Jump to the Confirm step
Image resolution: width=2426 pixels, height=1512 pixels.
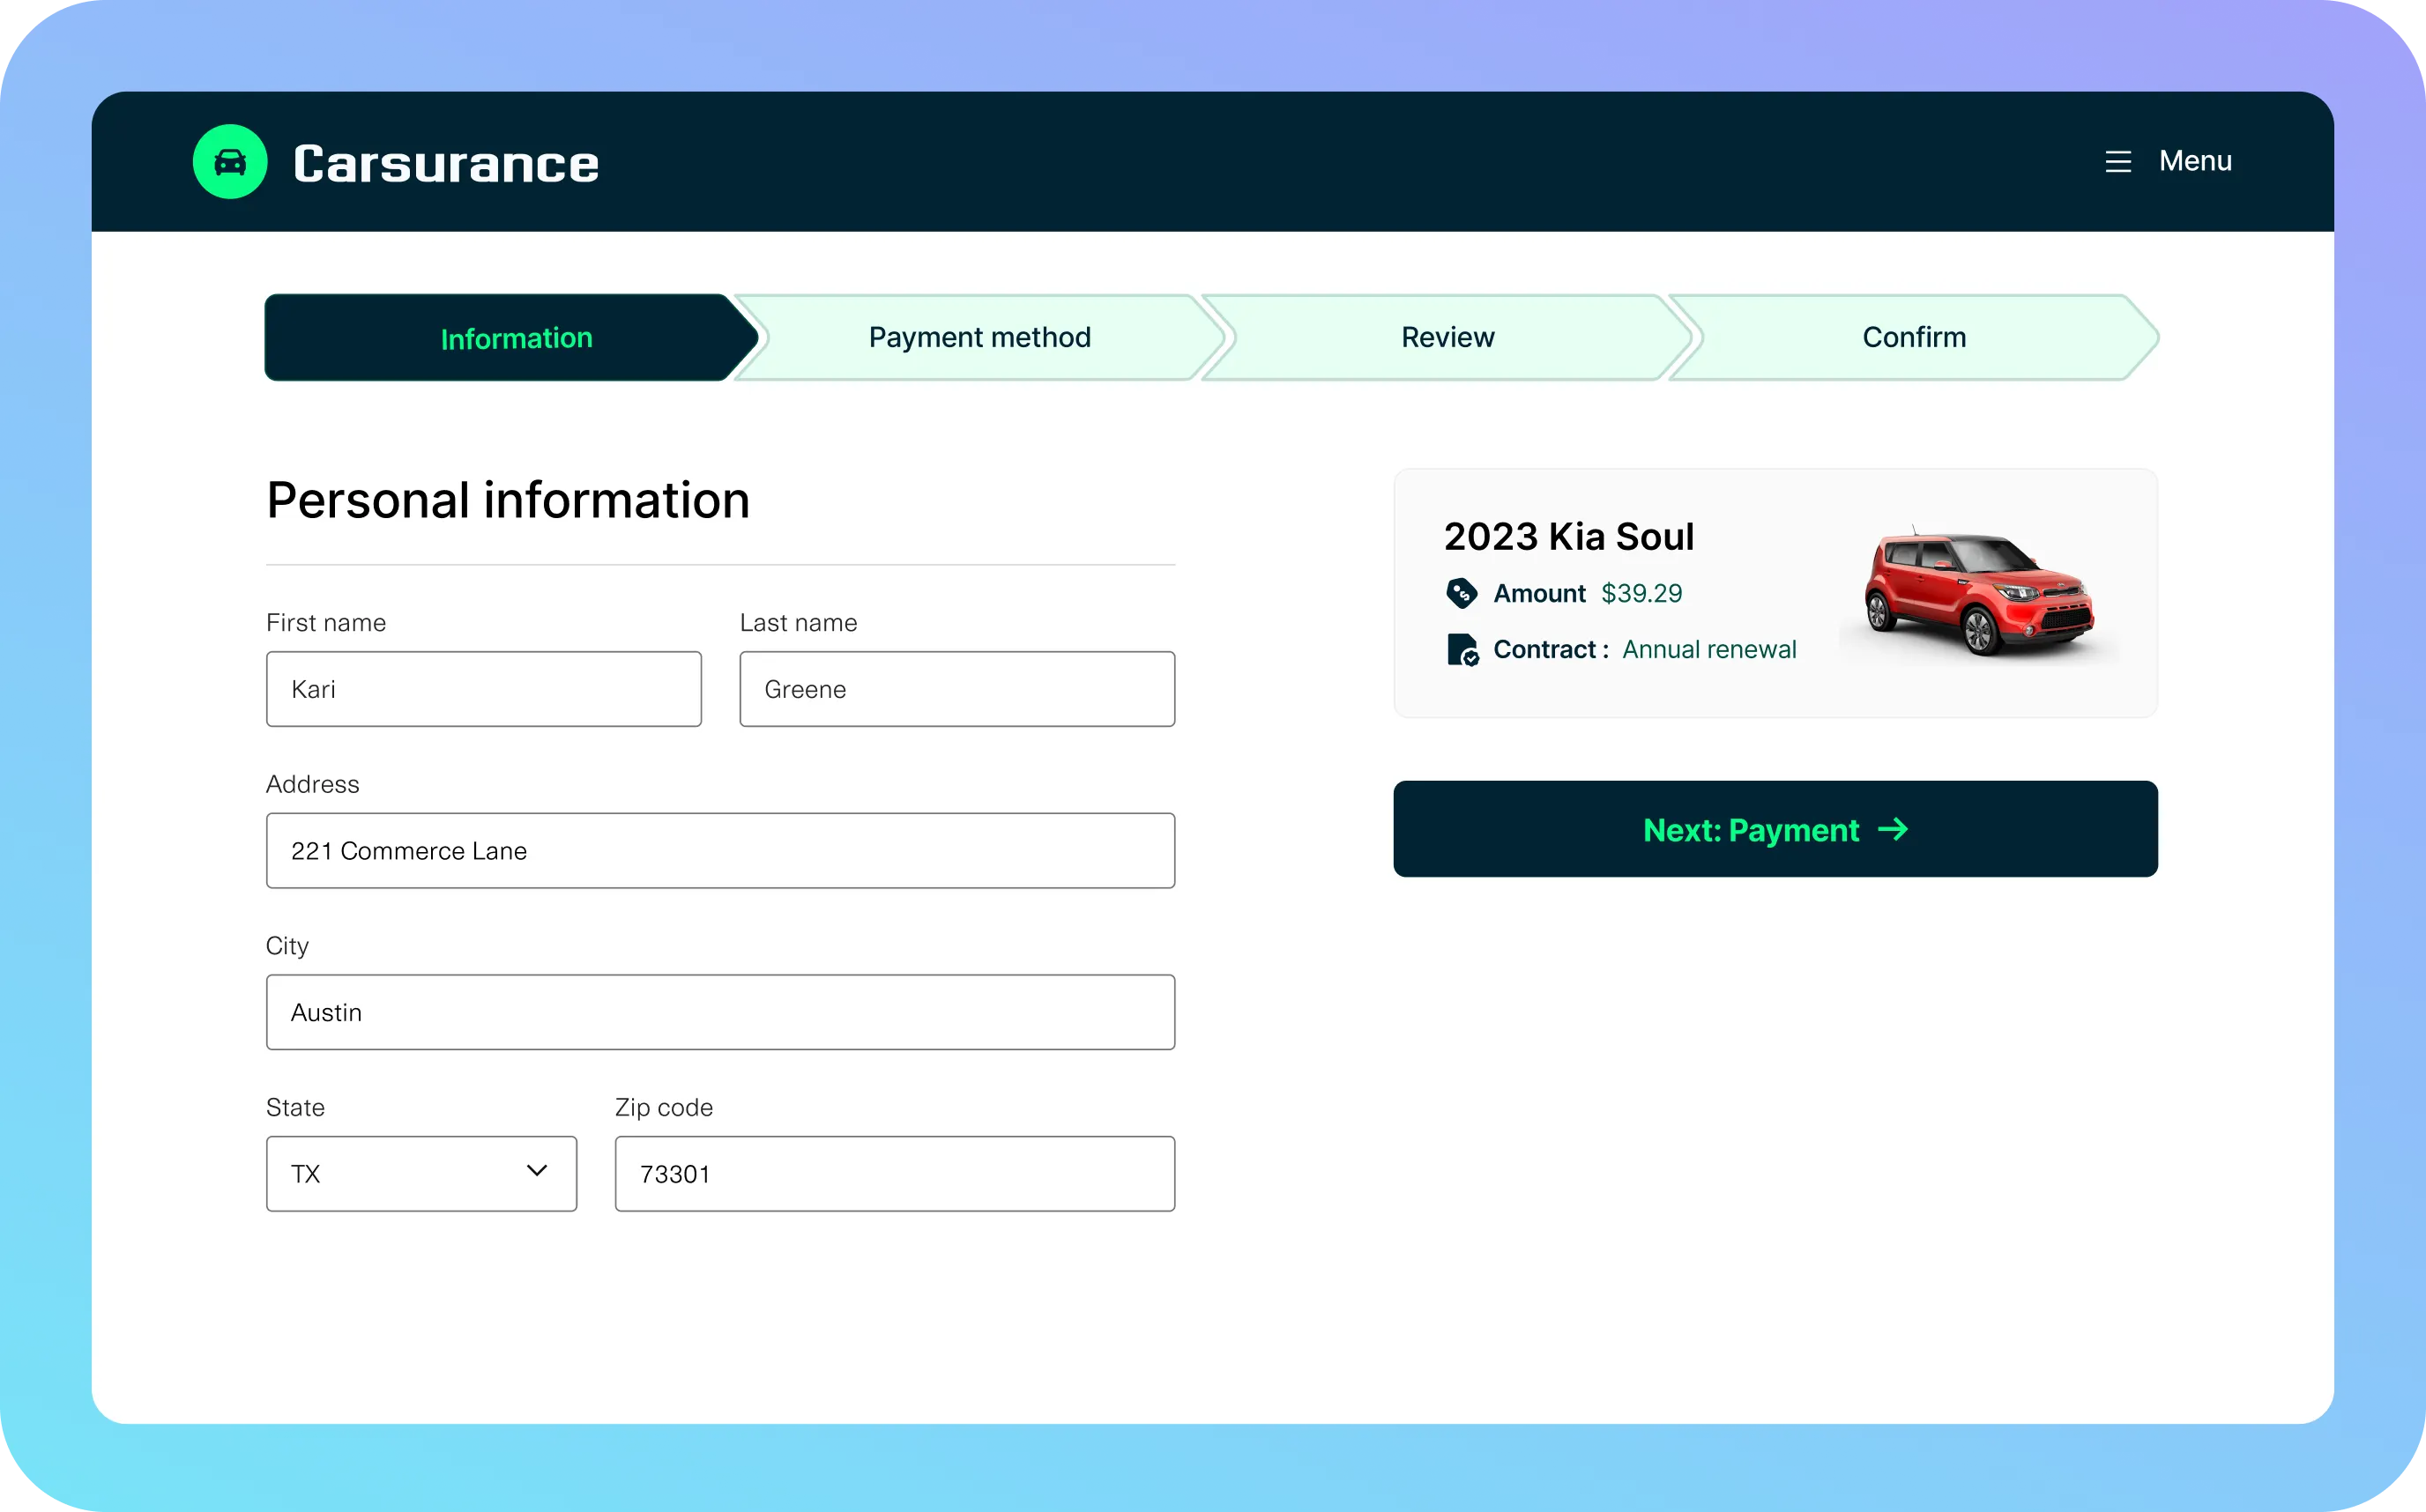pyautogui.click(x=1914, y=338)
